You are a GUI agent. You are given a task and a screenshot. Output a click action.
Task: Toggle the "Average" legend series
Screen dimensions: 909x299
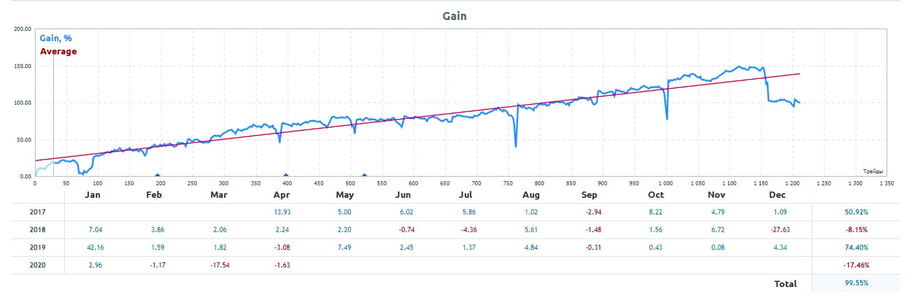(58, 51)
